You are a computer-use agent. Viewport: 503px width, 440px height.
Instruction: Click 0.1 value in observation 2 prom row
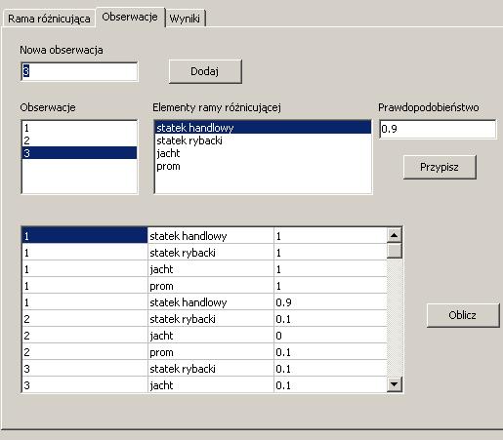pyautogui.click(x=330, y=352)
